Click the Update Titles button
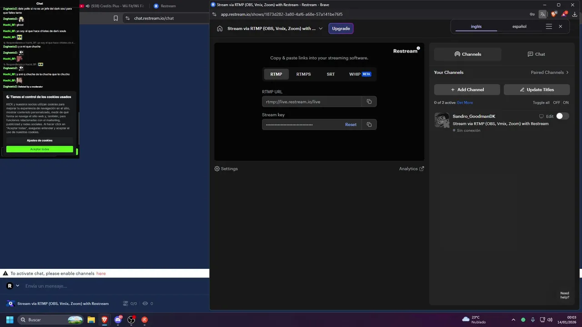582x327 pixels. 537,89
